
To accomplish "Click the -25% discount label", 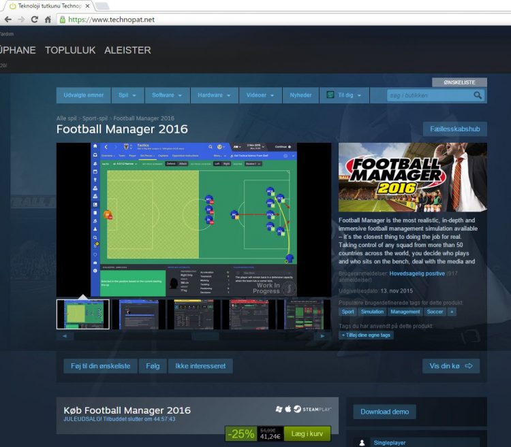I will [x=241, y=433].
